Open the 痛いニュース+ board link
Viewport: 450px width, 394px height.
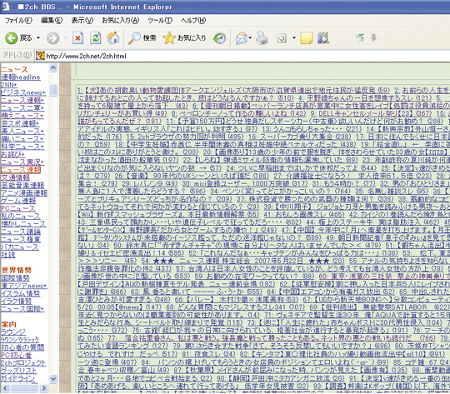pyautogui.click(x=22, y=139)
